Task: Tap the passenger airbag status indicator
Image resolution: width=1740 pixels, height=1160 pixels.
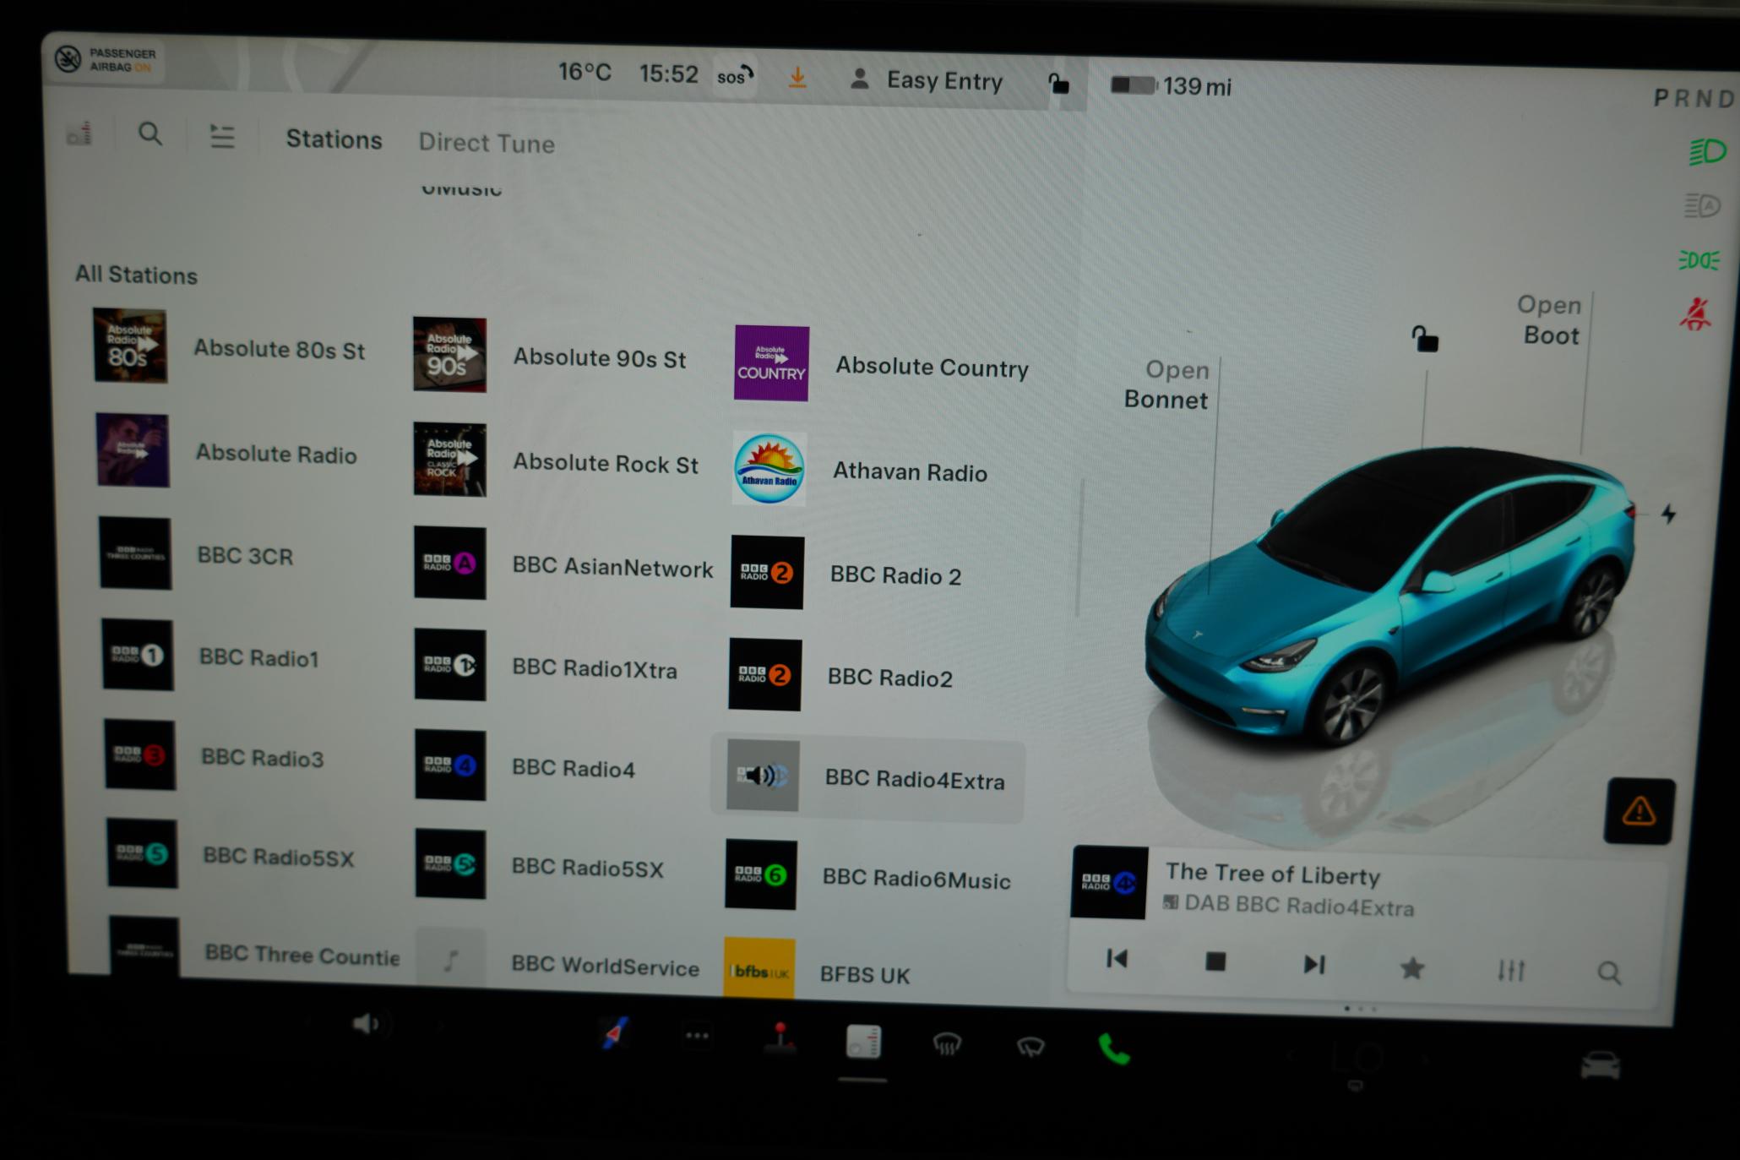Action: [x=106, y=59]
